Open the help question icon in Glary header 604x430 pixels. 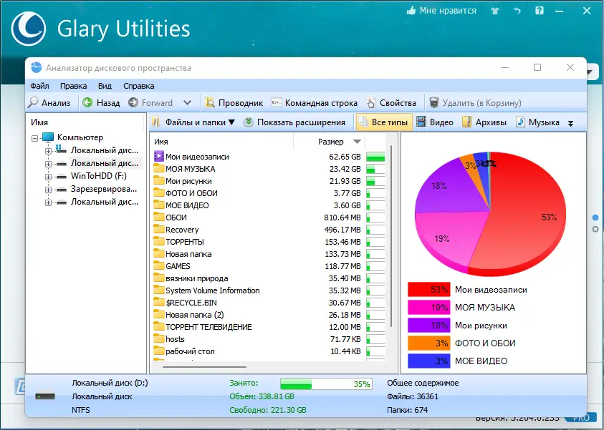pyautogui.click(x=540, y=11)
